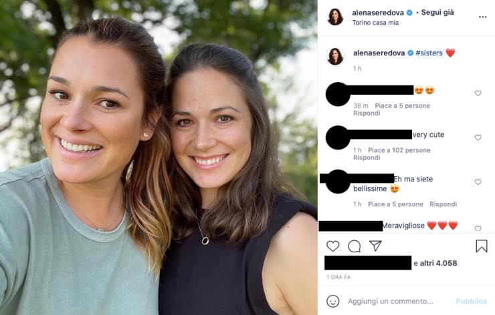Like the first emoji comment's heart
This screenshot has height=315, width=495.
coord(478,93)
